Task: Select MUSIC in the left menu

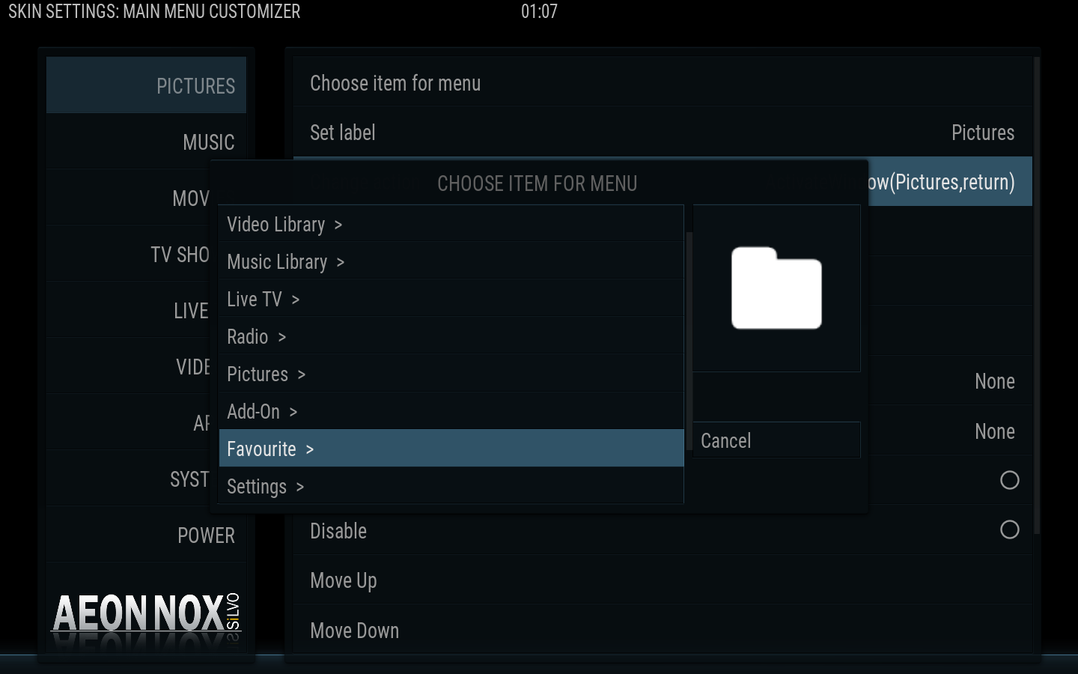Action: pos(146,142)
